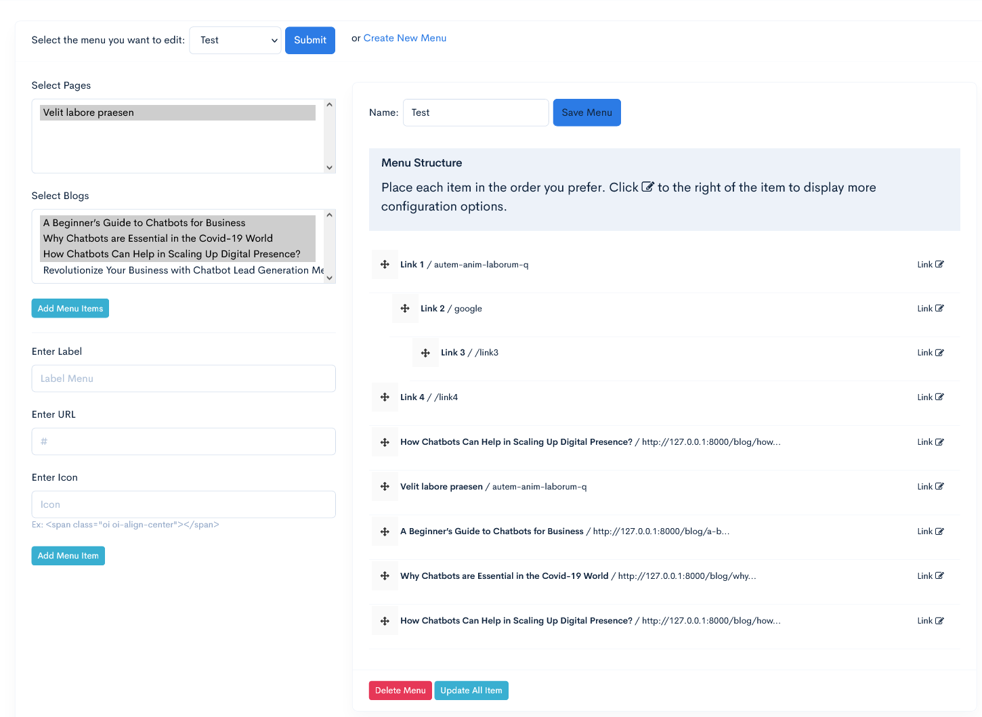Click the Add Menu Items button
The width and height of the screenshot is (982, 717).
coord(70,308)
